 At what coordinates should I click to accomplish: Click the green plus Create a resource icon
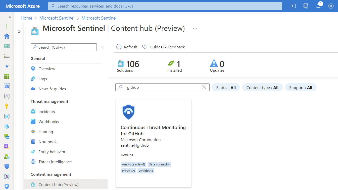[7, 26]
